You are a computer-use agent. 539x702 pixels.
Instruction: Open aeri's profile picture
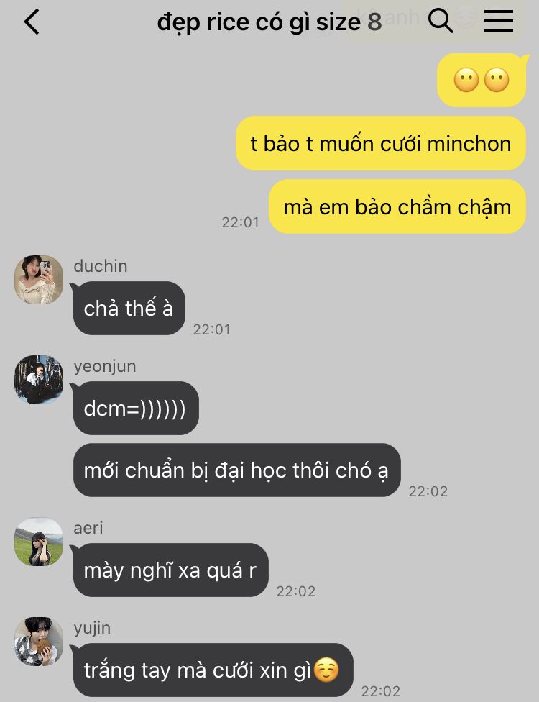39,542
